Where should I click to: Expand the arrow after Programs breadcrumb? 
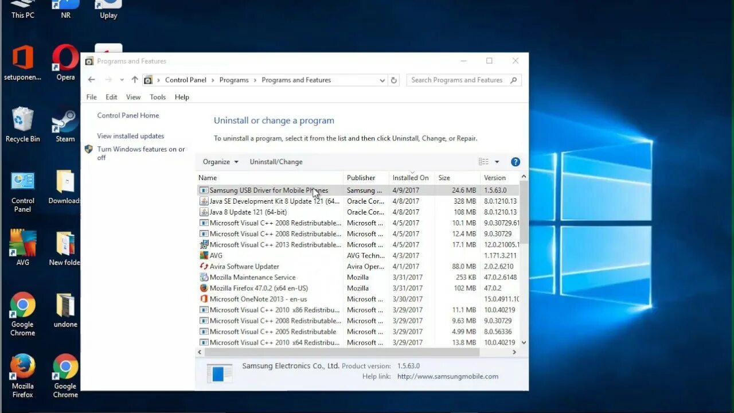coord(255,80)
